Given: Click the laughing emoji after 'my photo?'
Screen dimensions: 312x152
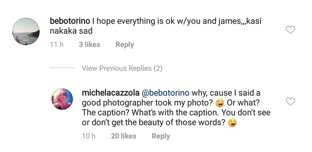Looking at the screenshot, I should point(220,103).
